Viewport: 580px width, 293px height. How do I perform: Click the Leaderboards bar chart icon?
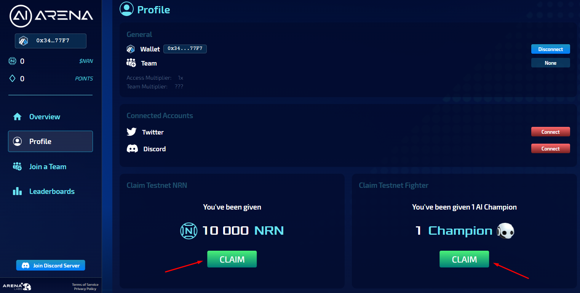[17, 191]
